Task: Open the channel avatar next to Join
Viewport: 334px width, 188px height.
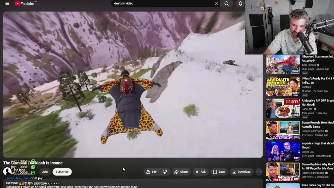Action: (7, 171)
